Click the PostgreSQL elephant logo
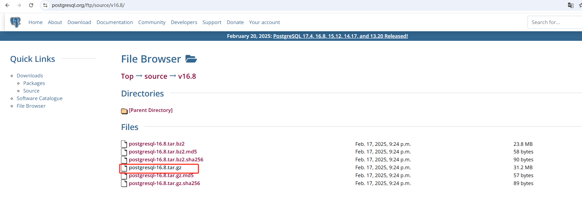 [15, 22]
